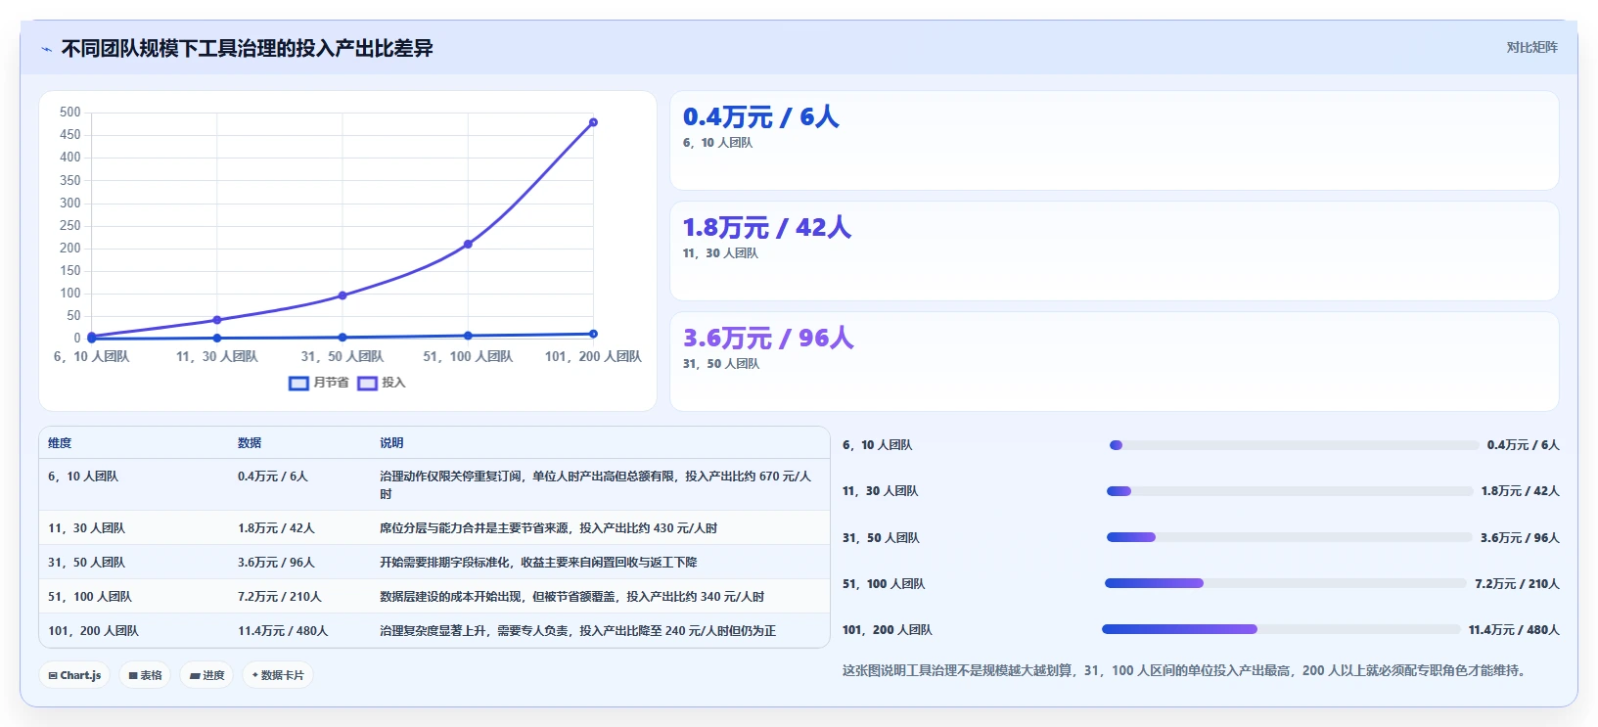Screen dimensions: 1598x727
Task: Click the dashboard title 不同团队规模下工具治理的投入产出比差异
Action: [248, 48]
